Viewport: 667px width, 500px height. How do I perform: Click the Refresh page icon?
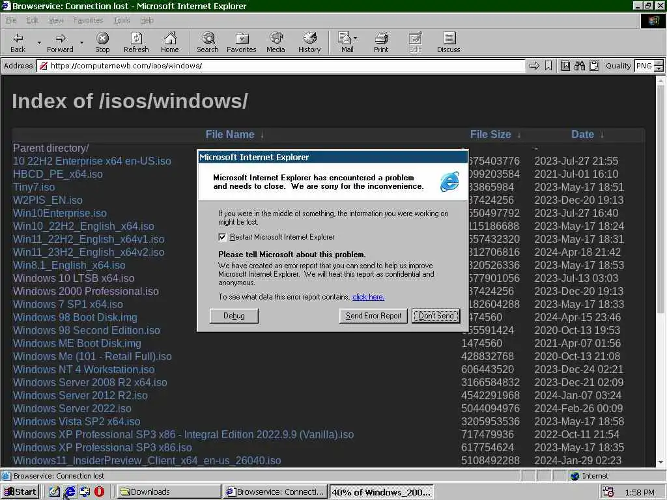point(136,42)
